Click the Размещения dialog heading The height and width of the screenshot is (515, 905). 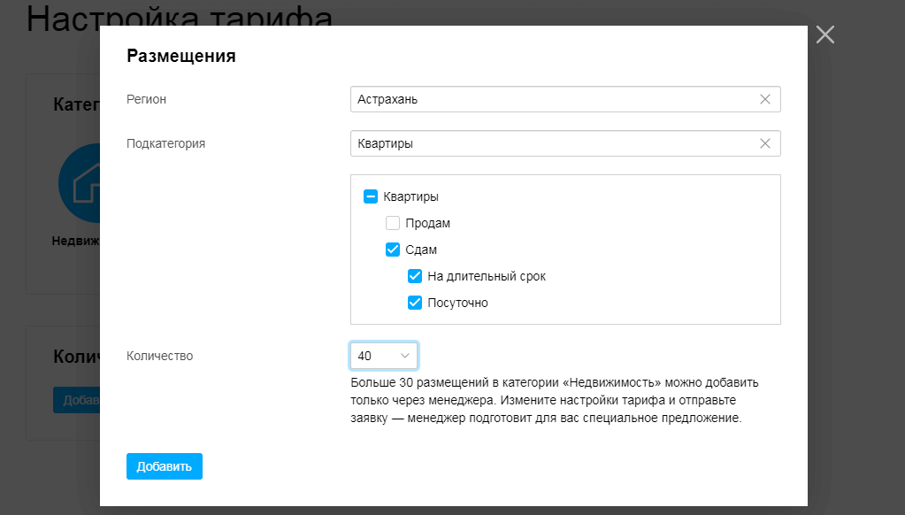tap(181, 57)
